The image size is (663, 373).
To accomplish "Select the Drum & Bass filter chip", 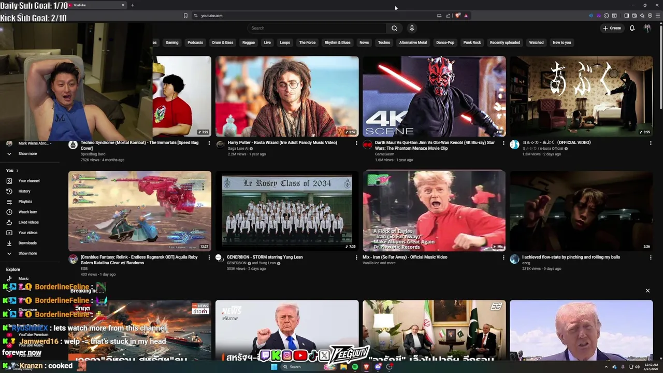I will [x=223, y=42].
